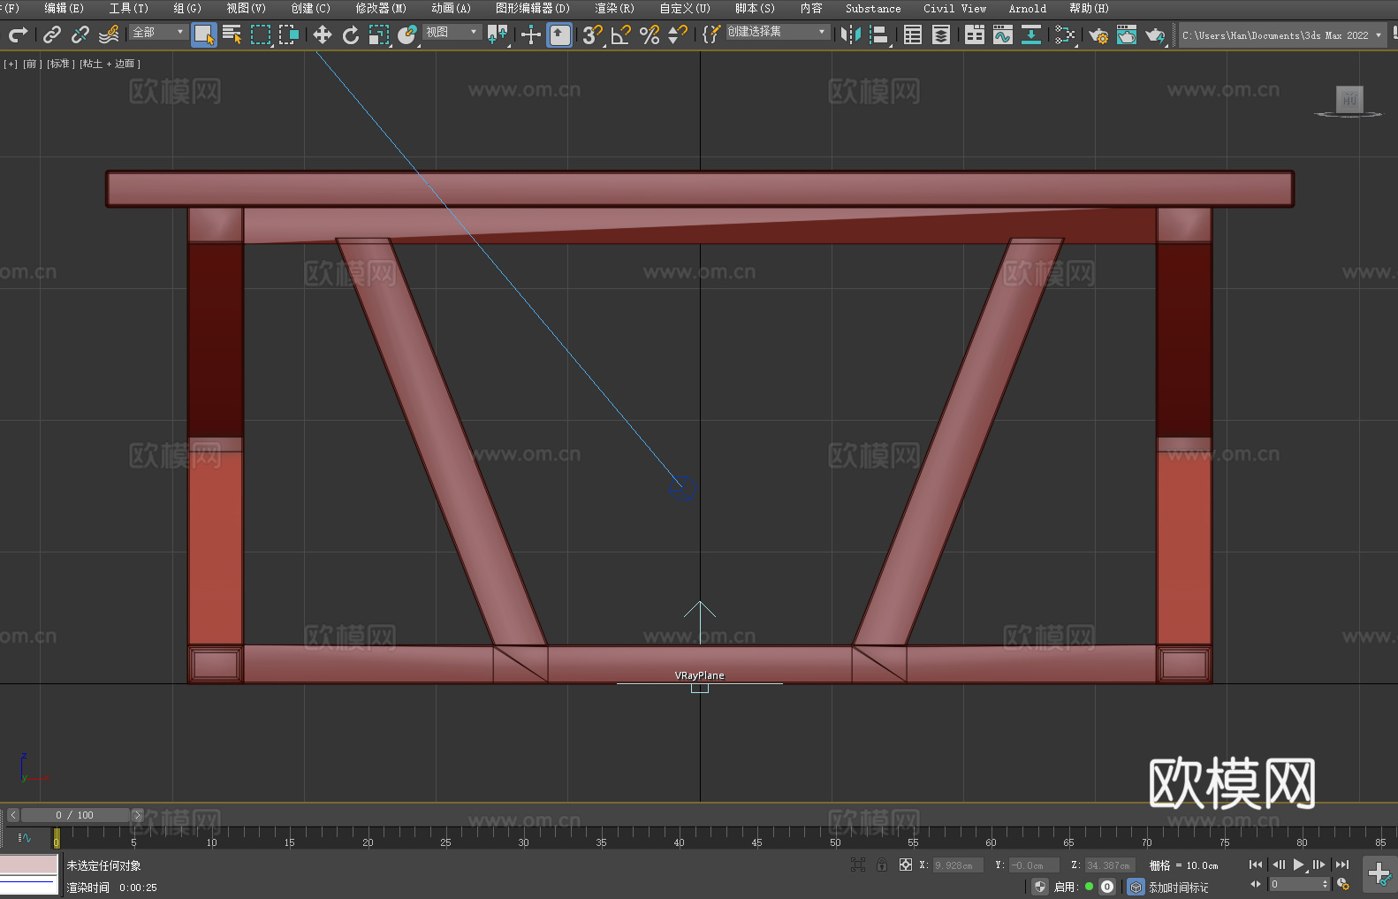Viewport: 1398px width, 899px height.
Task: Activate the Select and Scale tool
Action: [x=379, y=34]
